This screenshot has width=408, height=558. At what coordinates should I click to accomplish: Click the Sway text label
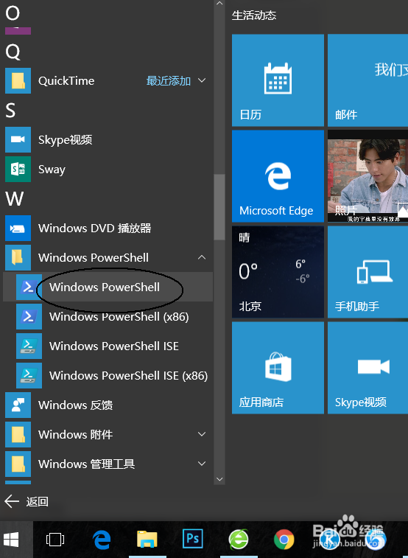[52, 170]
